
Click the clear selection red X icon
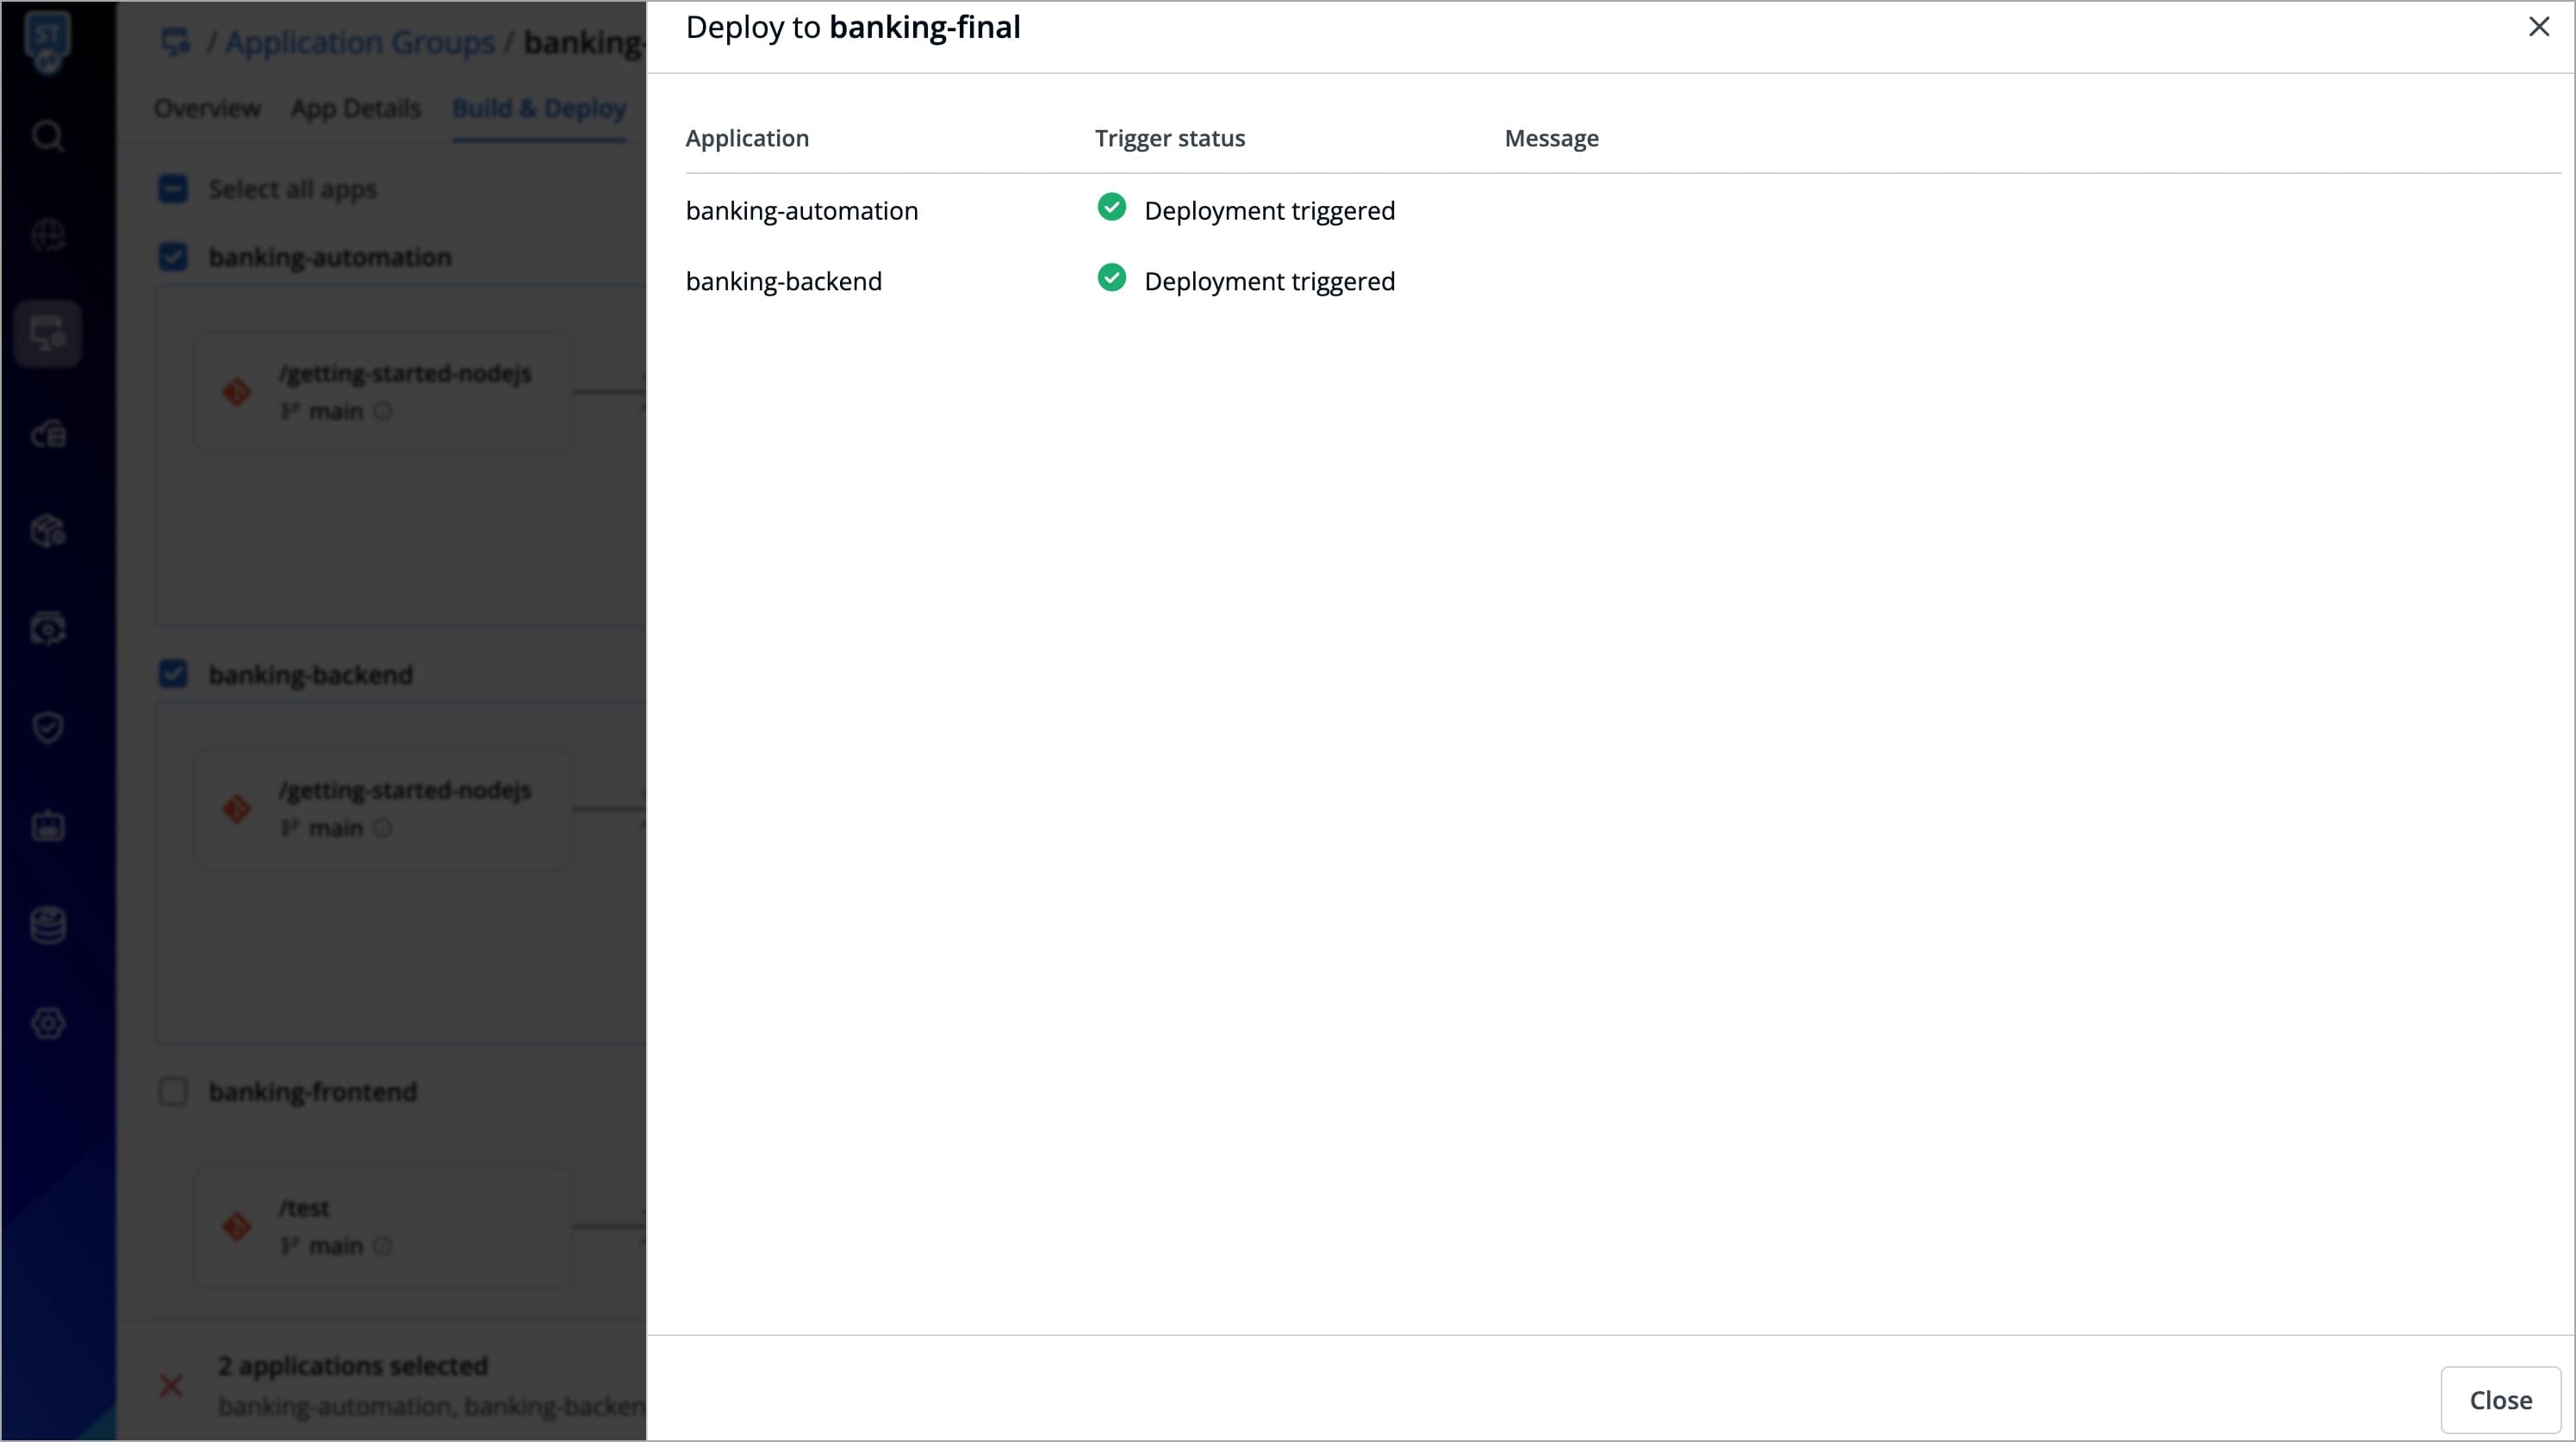pos(171,1385)
